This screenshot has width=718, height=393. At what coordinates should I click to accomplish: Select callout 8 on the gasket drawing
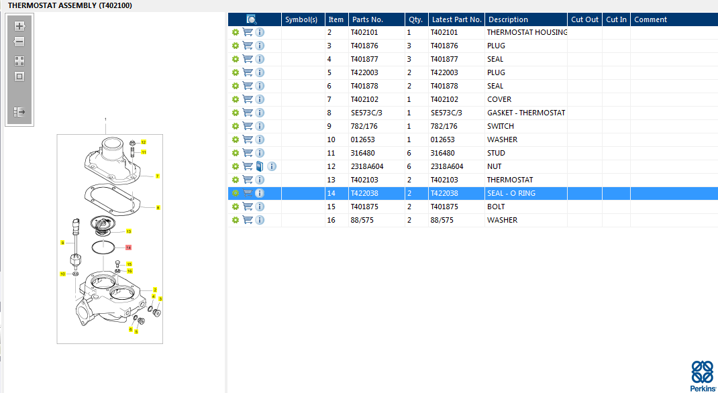pos(158,208)
